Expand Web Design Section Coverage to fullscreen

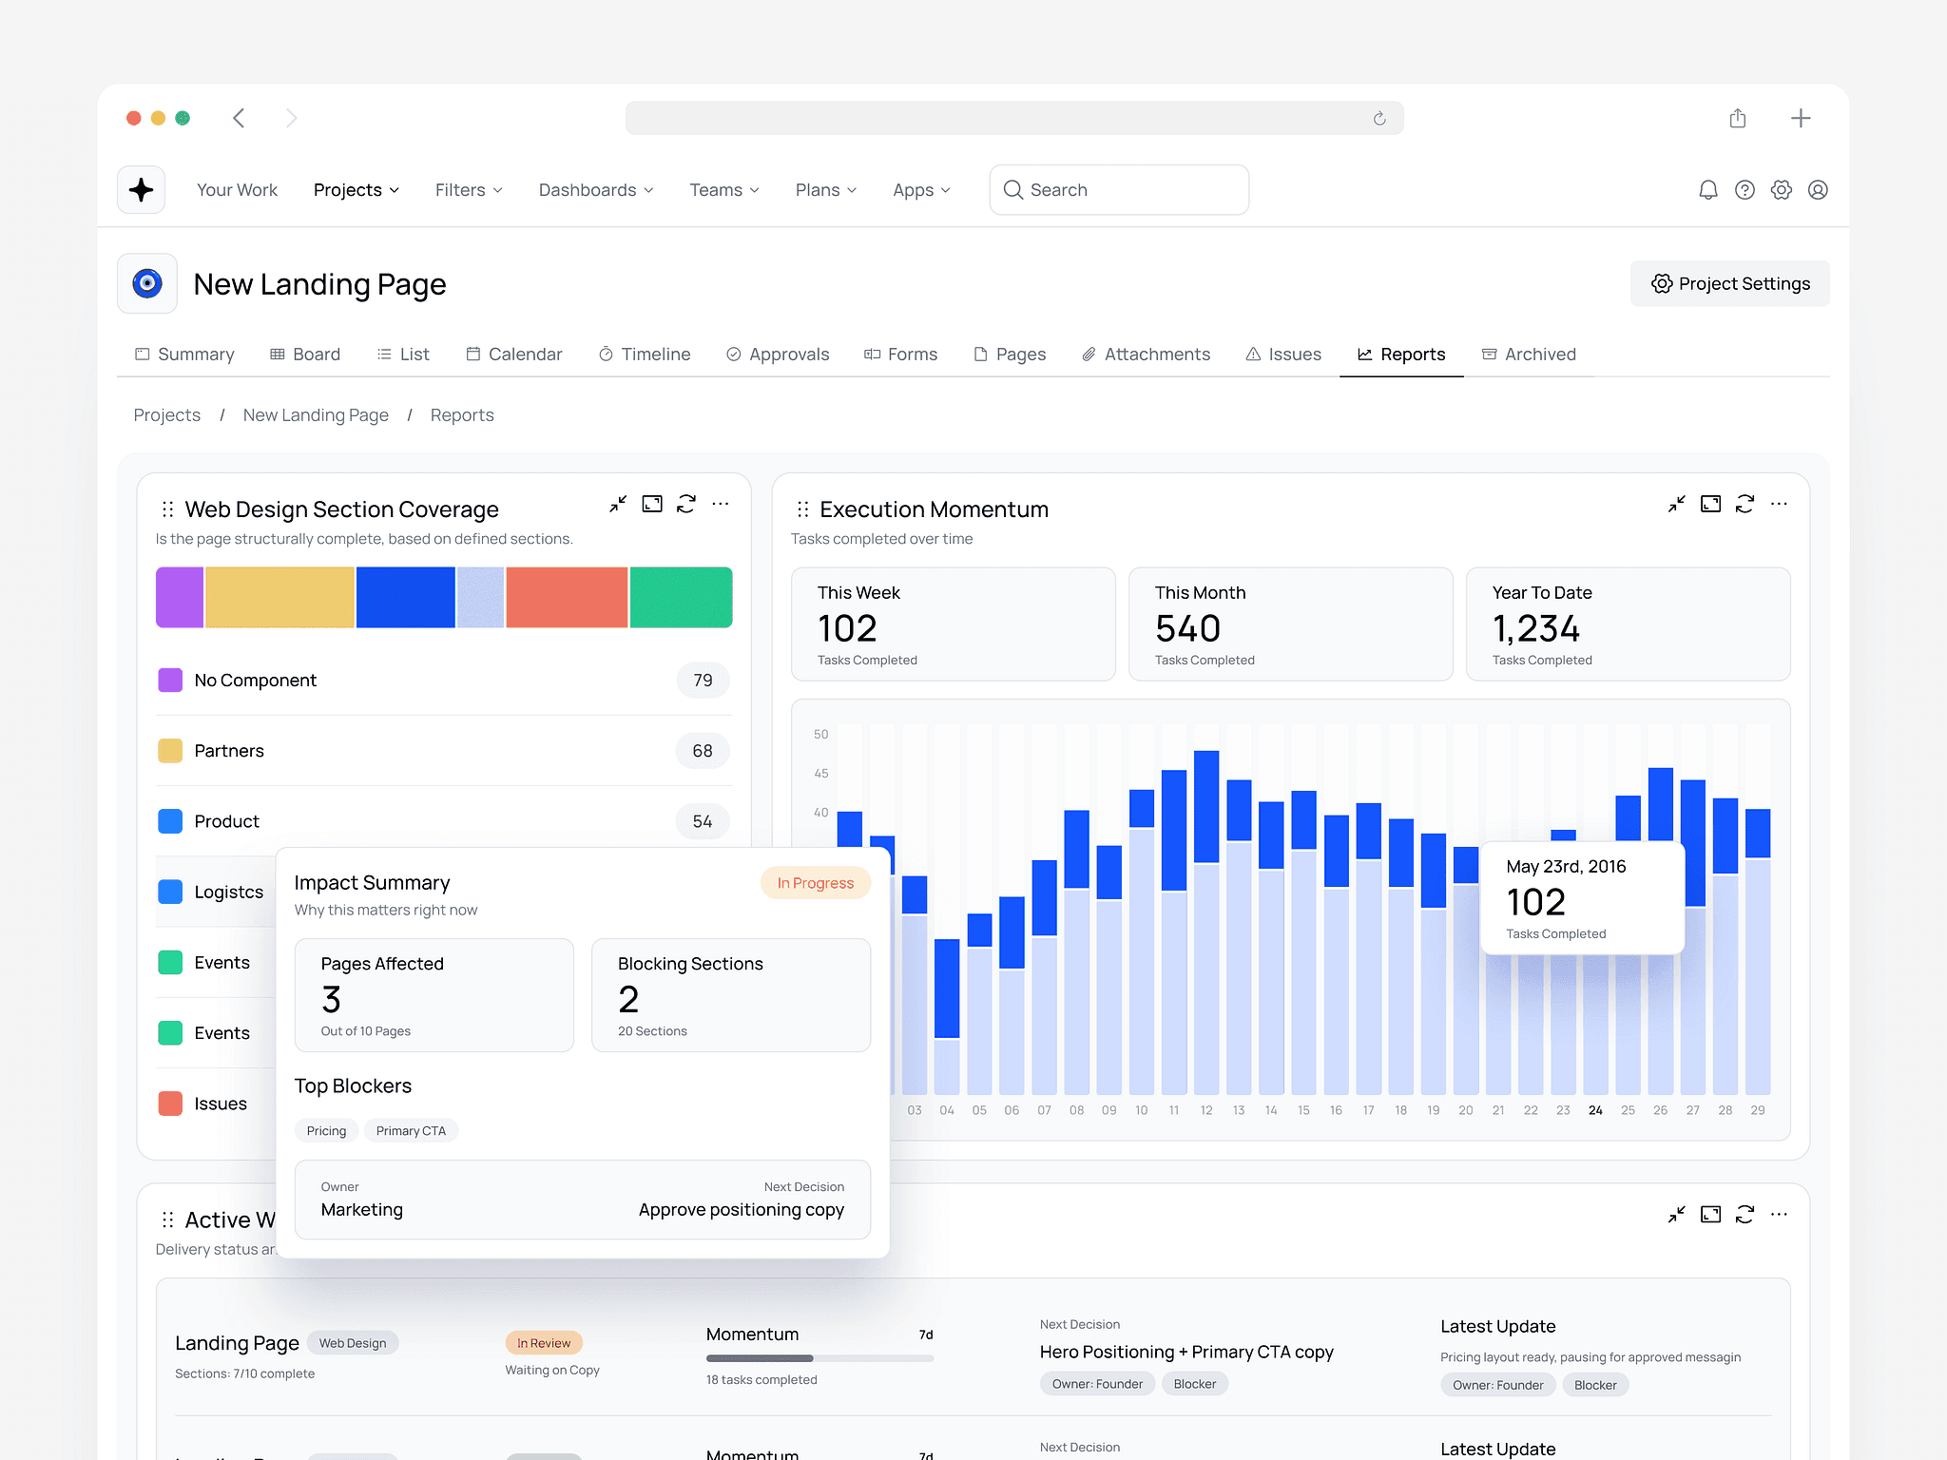click(x=652, y=504)
